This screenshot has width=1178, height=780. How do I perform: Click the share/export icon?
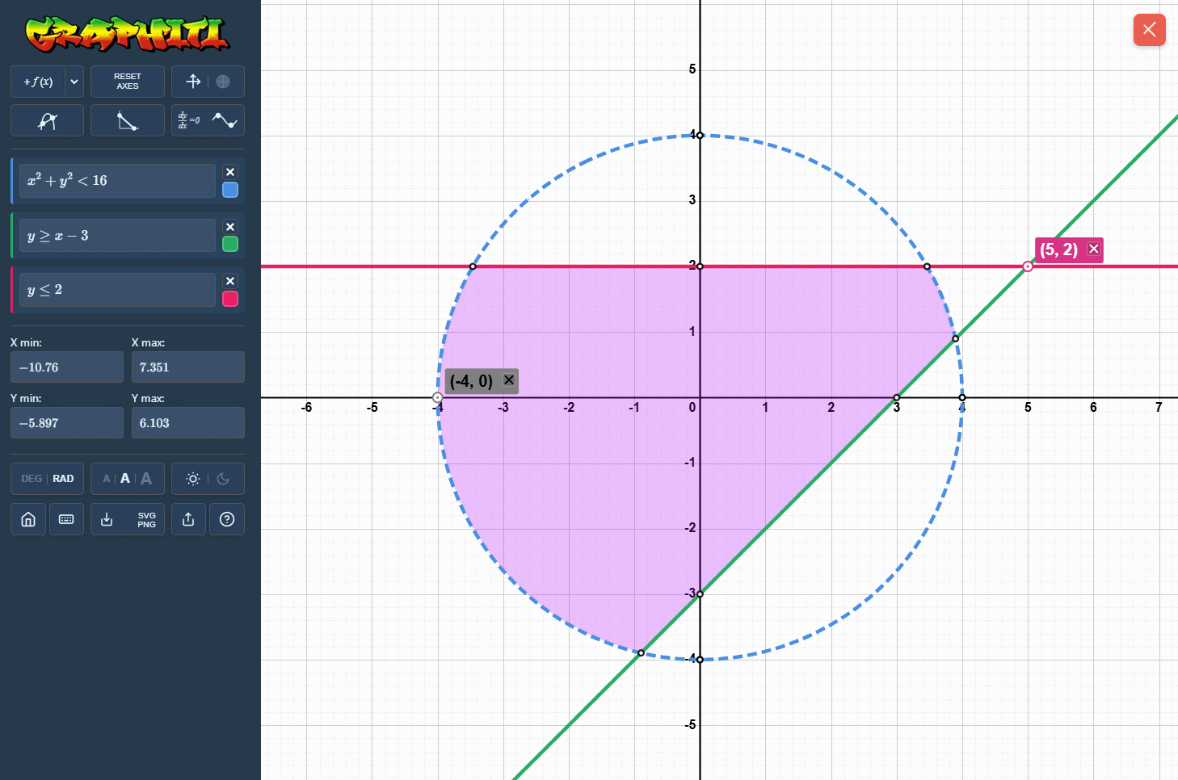(188, 519)
